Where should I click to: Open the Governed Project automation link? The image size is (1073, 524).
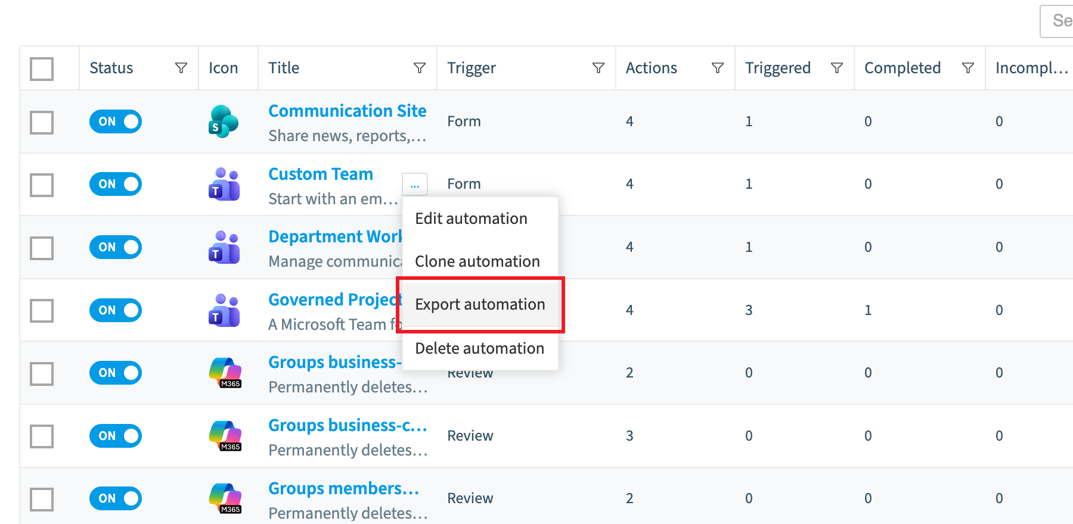pos(335,300)
